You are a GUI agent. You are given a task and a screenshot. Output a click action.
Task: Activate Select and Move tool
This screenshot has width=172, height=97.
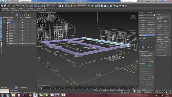pos(36,6)
